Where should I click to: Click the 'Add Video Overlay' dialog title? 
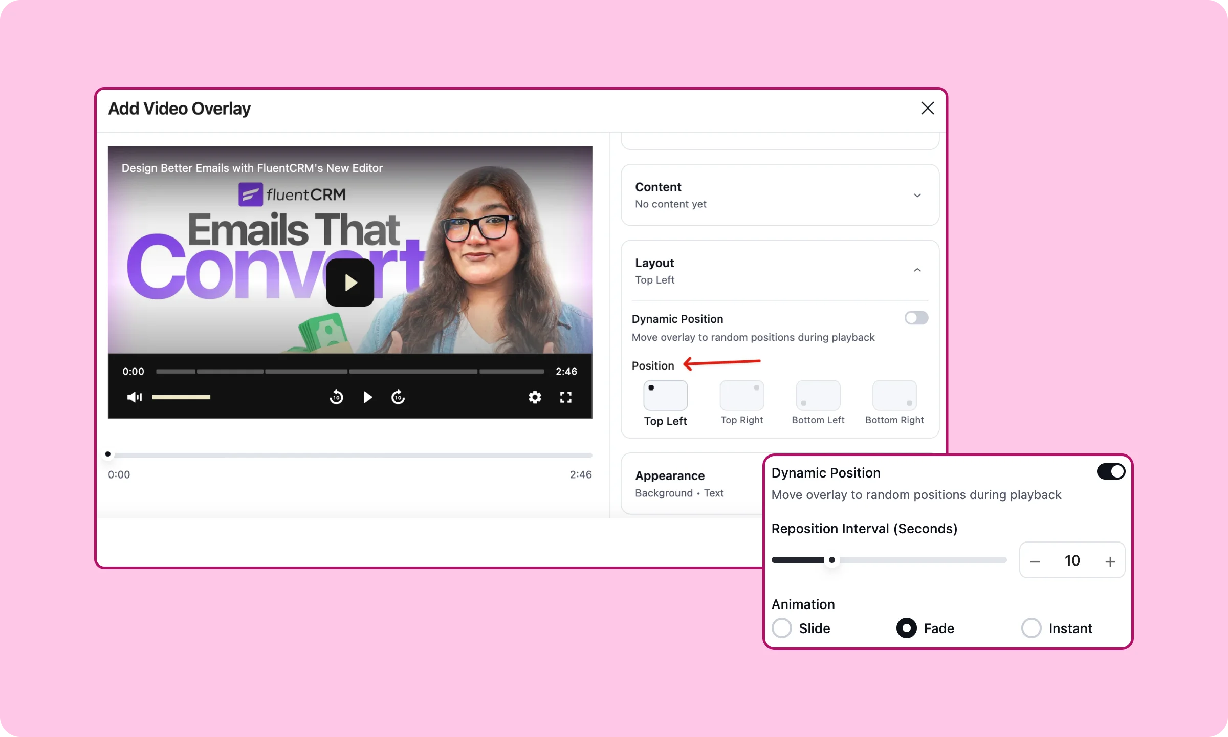(179, 109)
